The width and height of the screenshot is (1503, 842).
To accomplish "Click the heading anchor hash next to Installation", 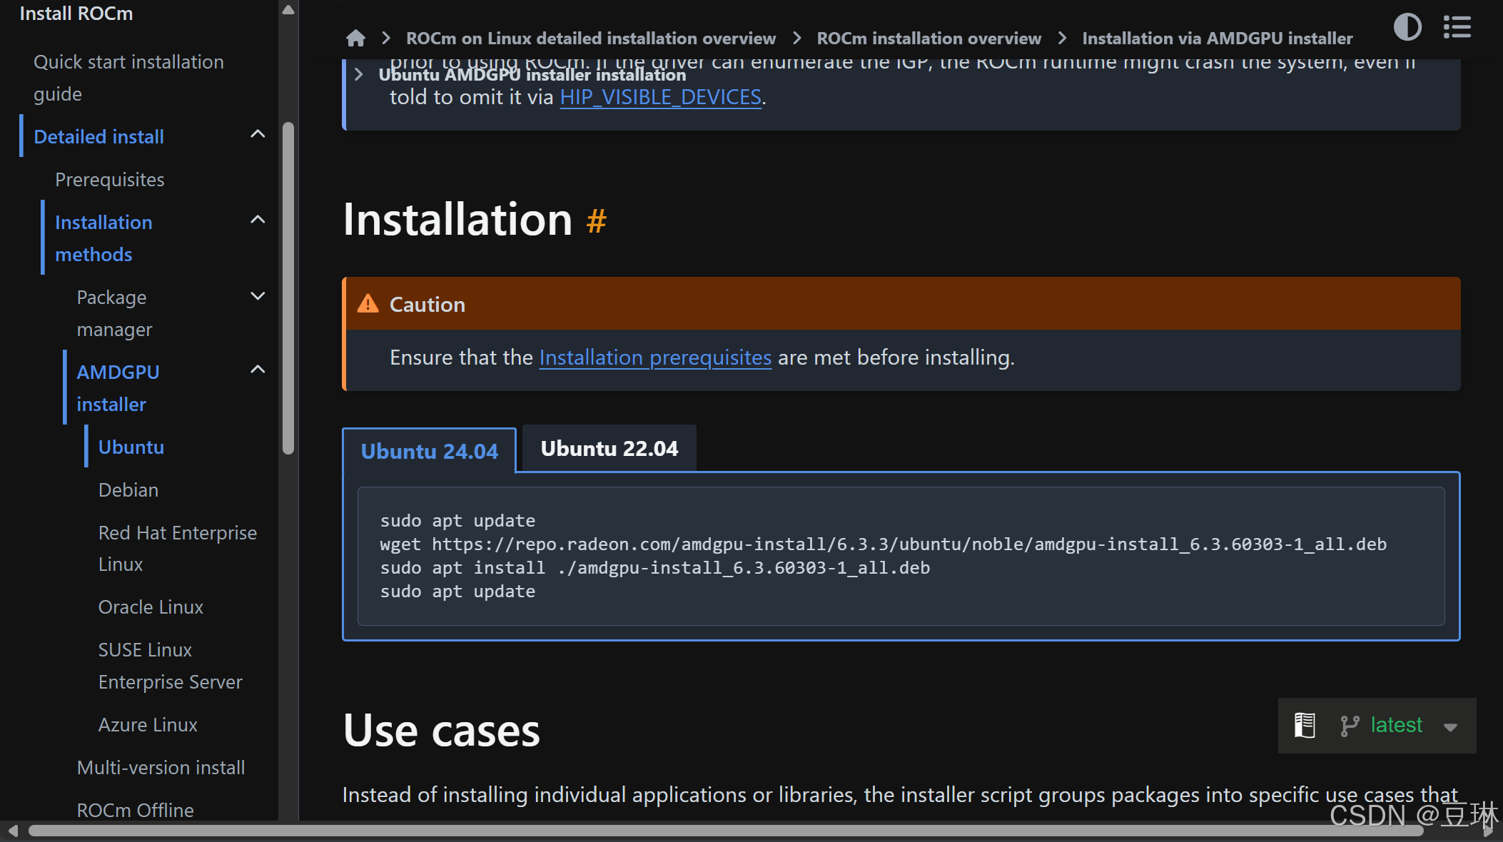I will (x=596, y=221).
